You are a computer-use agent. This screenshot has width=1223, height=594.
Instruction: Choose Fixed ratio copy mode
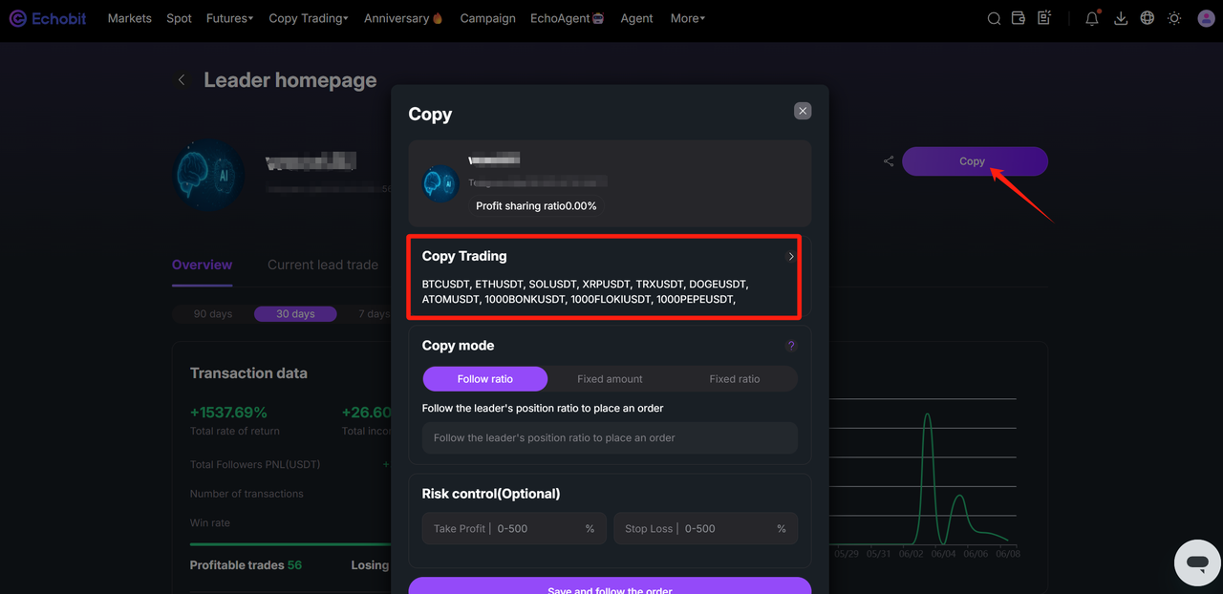pos(735,379)
